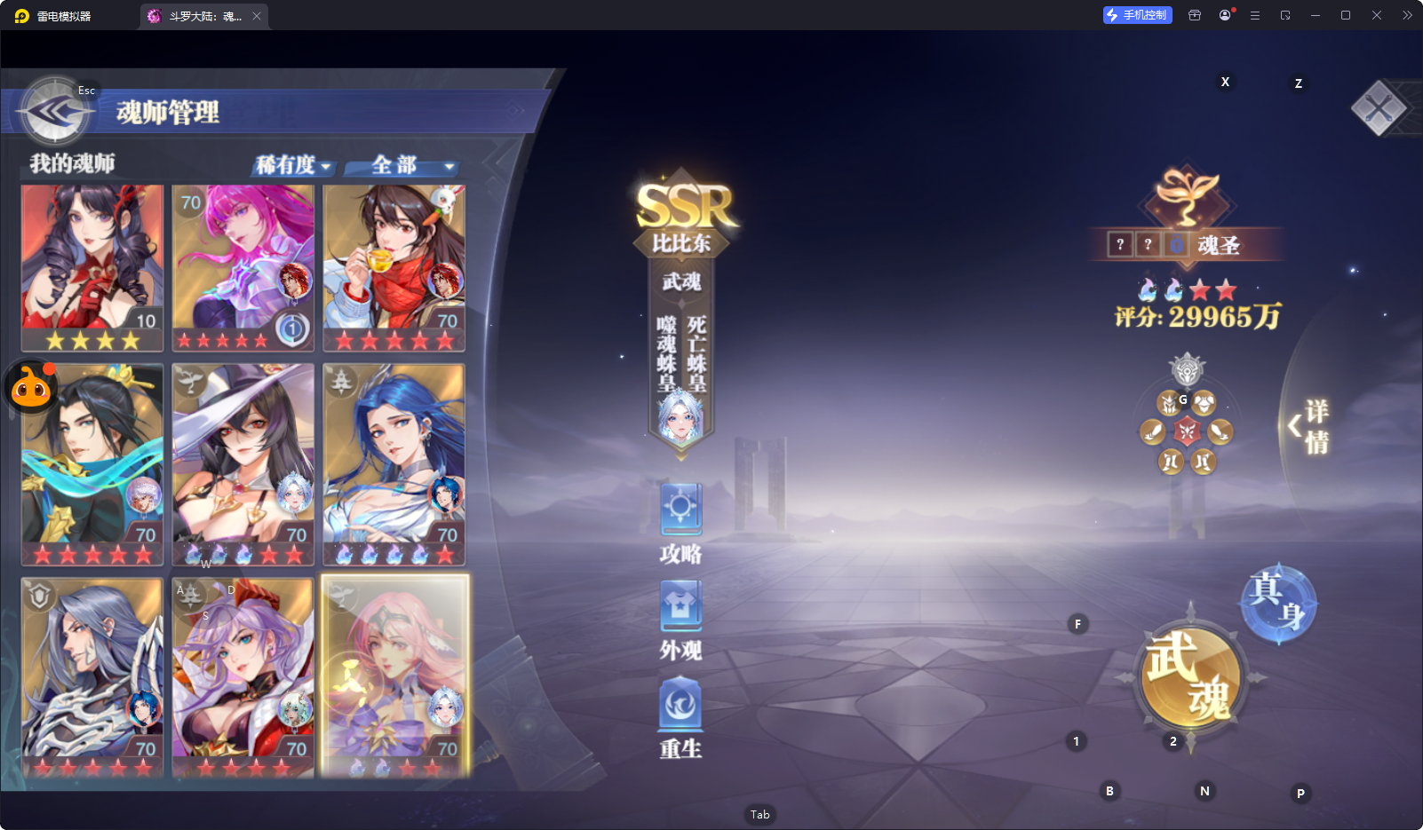
Task: Select the tea-drinking hero with rabbit card
Action: click(x=394, y=268)
